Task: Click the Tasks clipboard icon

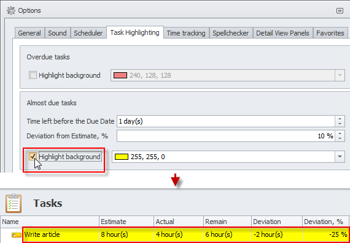Action: 14,203
